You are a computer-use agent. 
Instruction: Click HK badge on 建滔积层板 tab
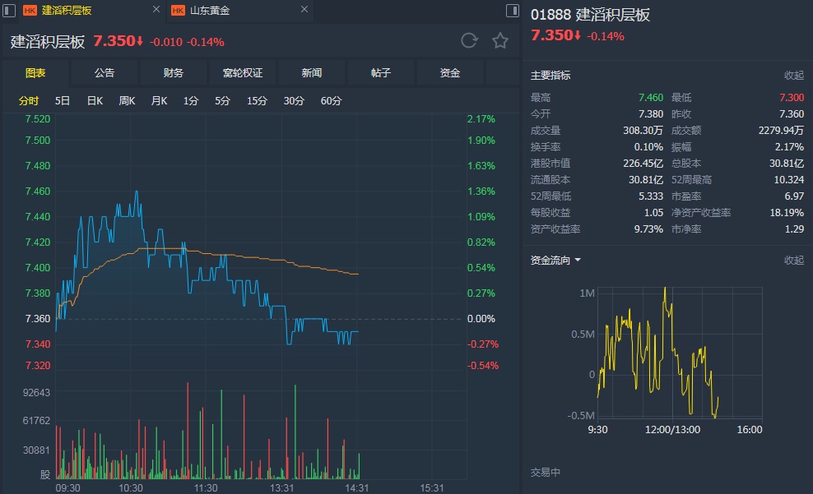[30, 11]
